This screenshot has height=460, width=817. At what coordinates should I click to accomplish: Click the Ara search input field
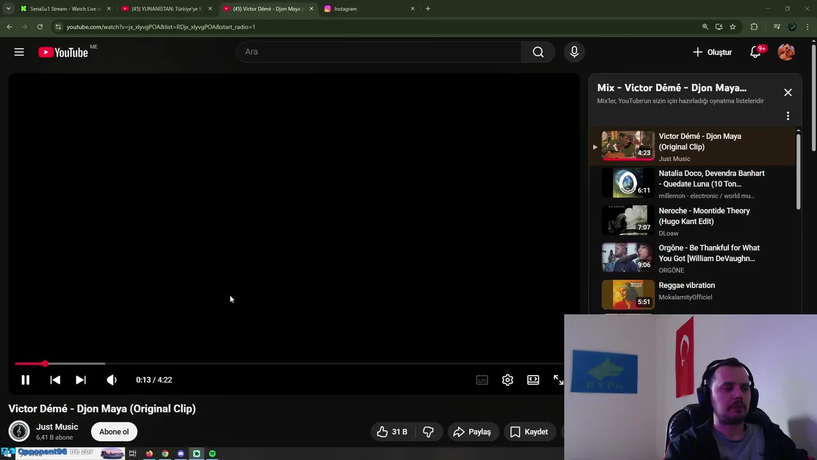point(379,52)
